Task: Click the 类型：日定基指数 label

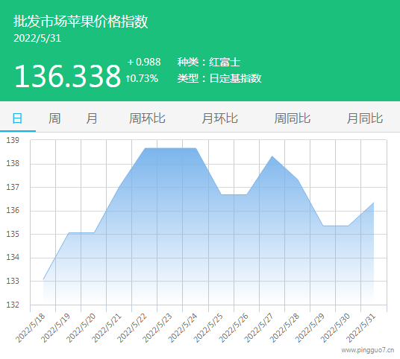Action: pyautogui.click(x=219, y=78)
